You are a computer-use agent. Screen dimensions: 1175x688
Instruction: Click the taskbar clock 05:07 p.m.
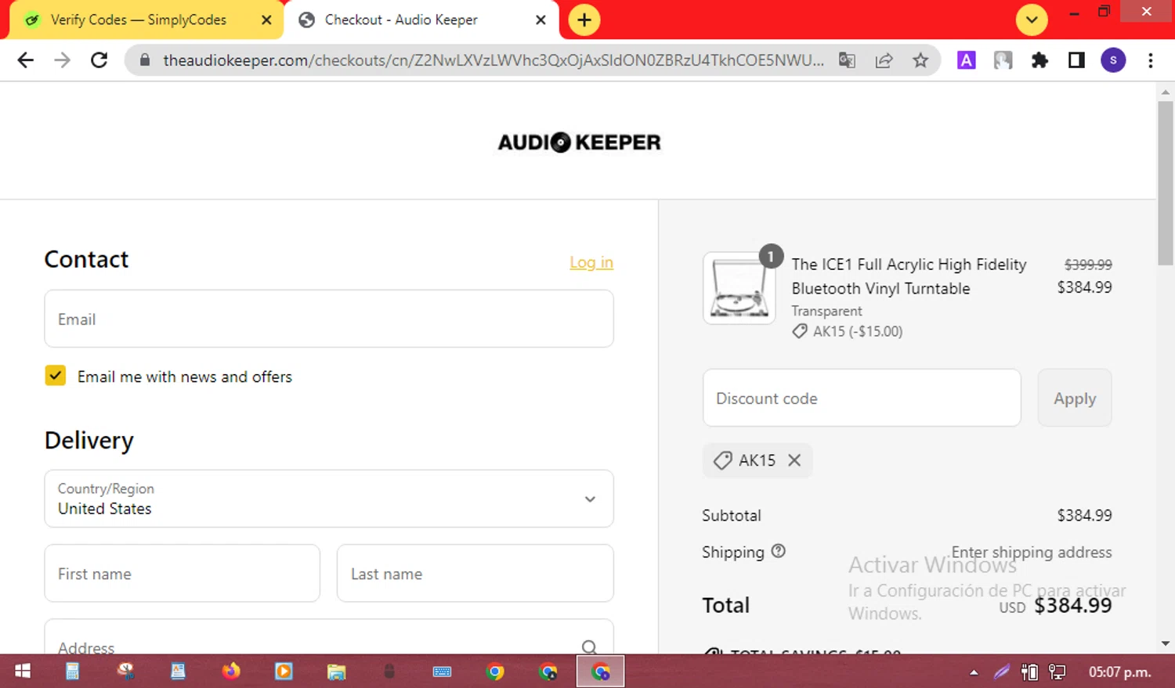tap(1119, 672)
